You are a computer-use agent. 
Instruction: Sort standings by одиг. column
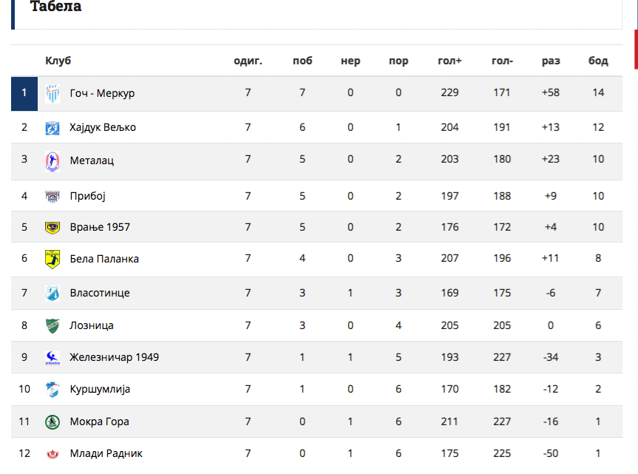pos(248,61)
